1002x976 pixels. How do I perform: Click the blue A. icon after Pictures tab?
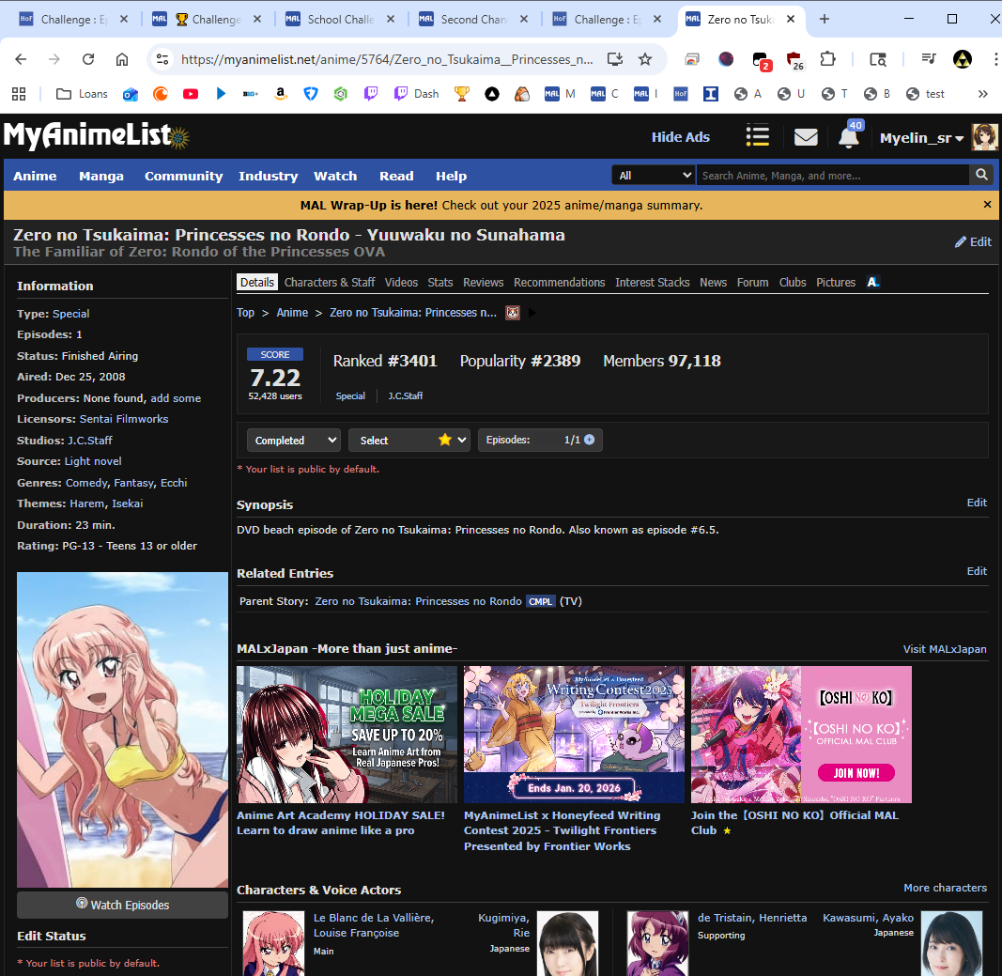pos(873,282)
